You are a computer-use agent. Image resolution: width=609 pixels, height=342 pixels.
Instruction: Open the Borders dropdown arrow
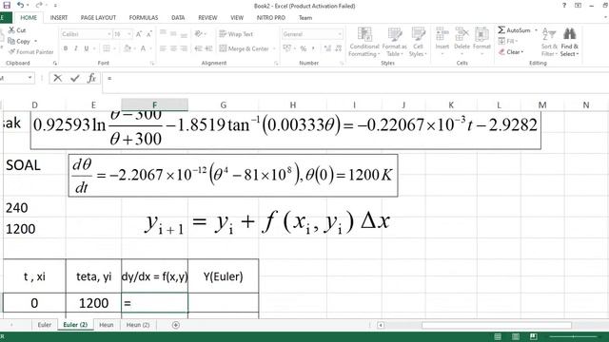[114, 48]
